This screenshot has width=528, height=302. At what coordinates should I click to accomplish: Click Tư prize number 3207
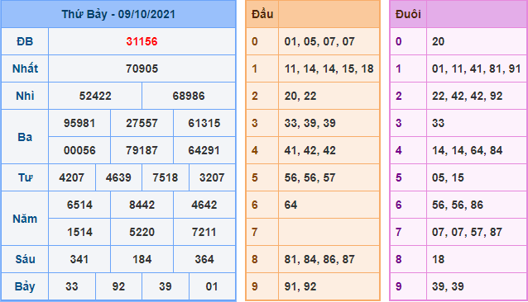[212, 177]
